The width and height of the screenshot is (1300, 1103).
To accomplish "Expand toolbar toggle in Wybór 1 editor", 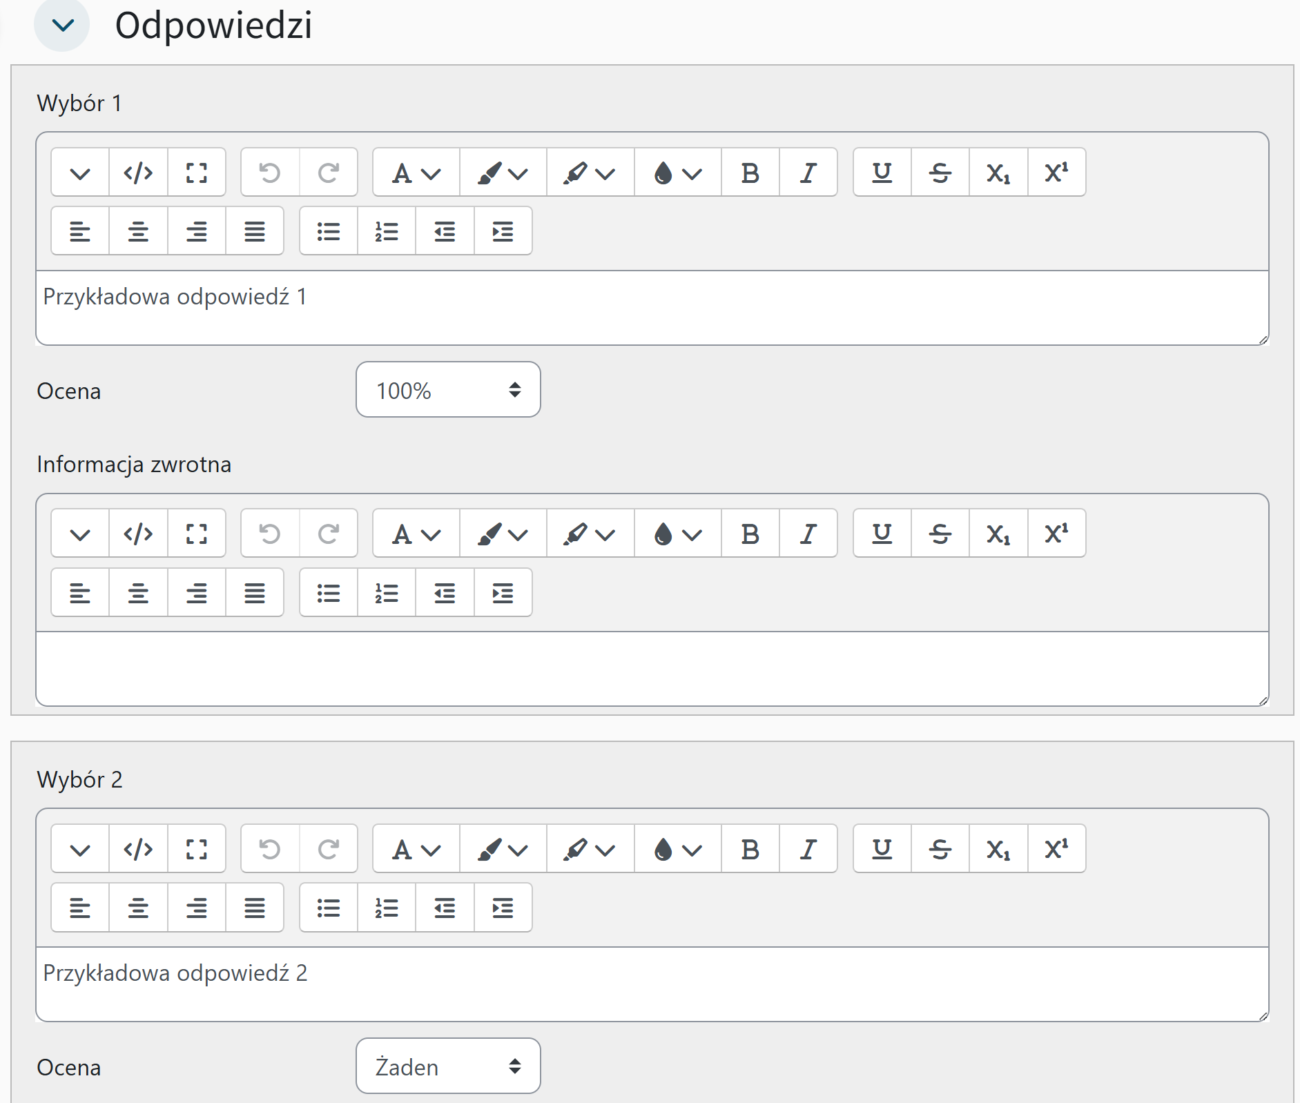I will click(x=80, y=173).
